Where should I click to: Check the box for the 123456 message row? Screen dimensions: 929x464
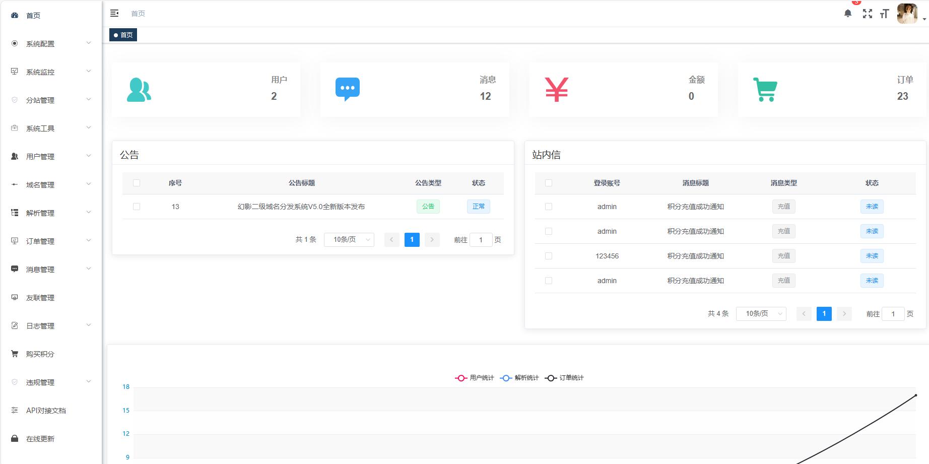[x=549, y=256]
